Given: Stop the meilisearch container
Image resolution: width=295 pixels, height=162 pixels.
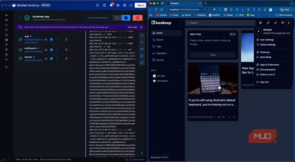Looking at the screenshot, I should point(51,50).
